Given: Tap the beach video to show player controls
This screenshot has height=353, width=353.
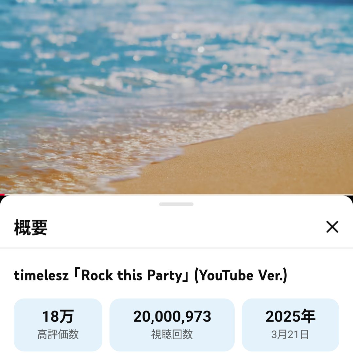Looking at the screenshot, I should (176, 97).
